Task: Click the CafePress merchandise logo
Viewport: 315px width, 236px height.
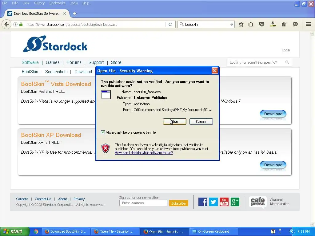Action: tap(258, 202)
